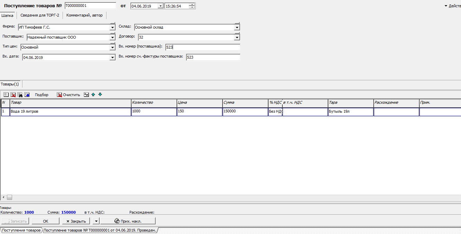Click the Прих. накл. print button
This screenshot has width=461, height=234.
pyautogui.click(x=128, y=221)
